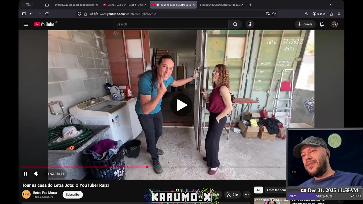Viewport: 363px width, 204px height.
Task: Click the search magnifier button
Action: 235,24
